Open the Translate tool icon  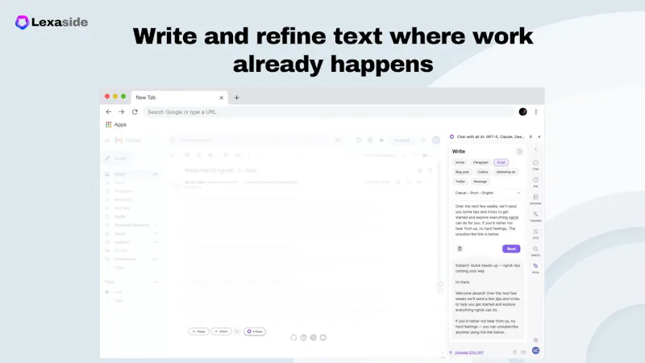click(x=535, y=216)
